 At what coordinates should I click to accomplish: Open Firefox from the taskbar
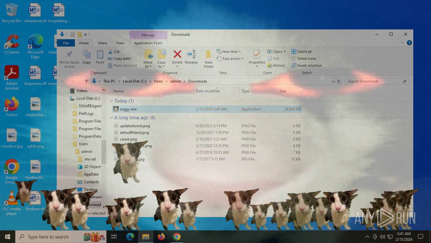(161, 237)
